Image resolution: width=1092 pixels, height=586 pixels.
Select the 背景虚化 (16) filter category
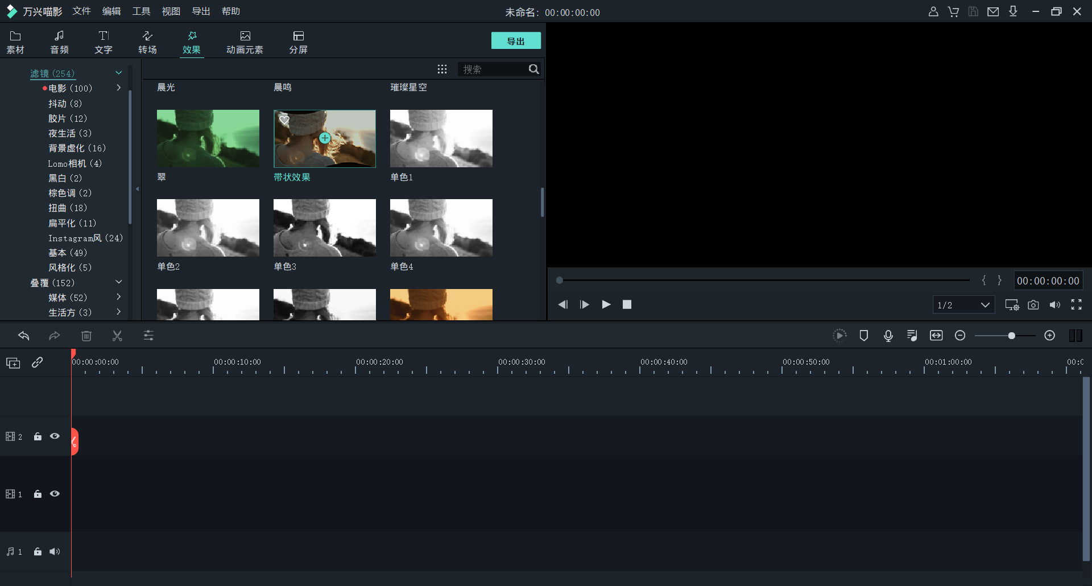pos(77,148)
